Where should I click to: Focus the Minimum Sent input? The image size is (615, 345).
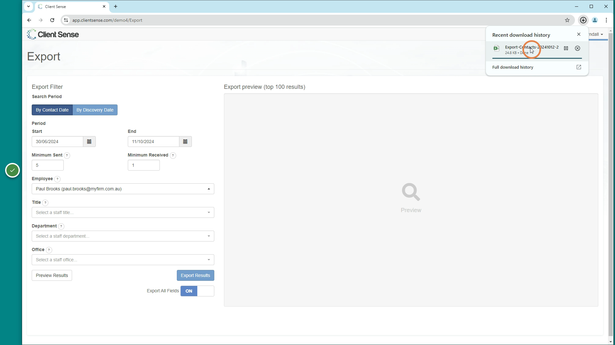tap(48, 165)
